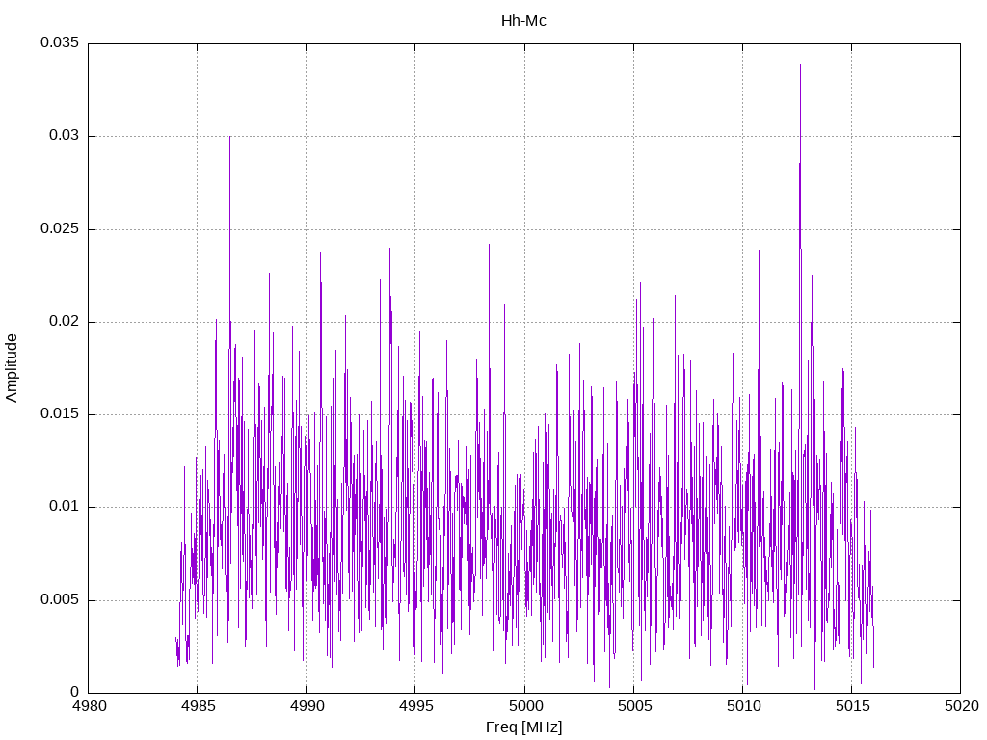Screen dimensions: 987x740
Task: Click y-axis tick label 0.015
Action: pos(60,413)
